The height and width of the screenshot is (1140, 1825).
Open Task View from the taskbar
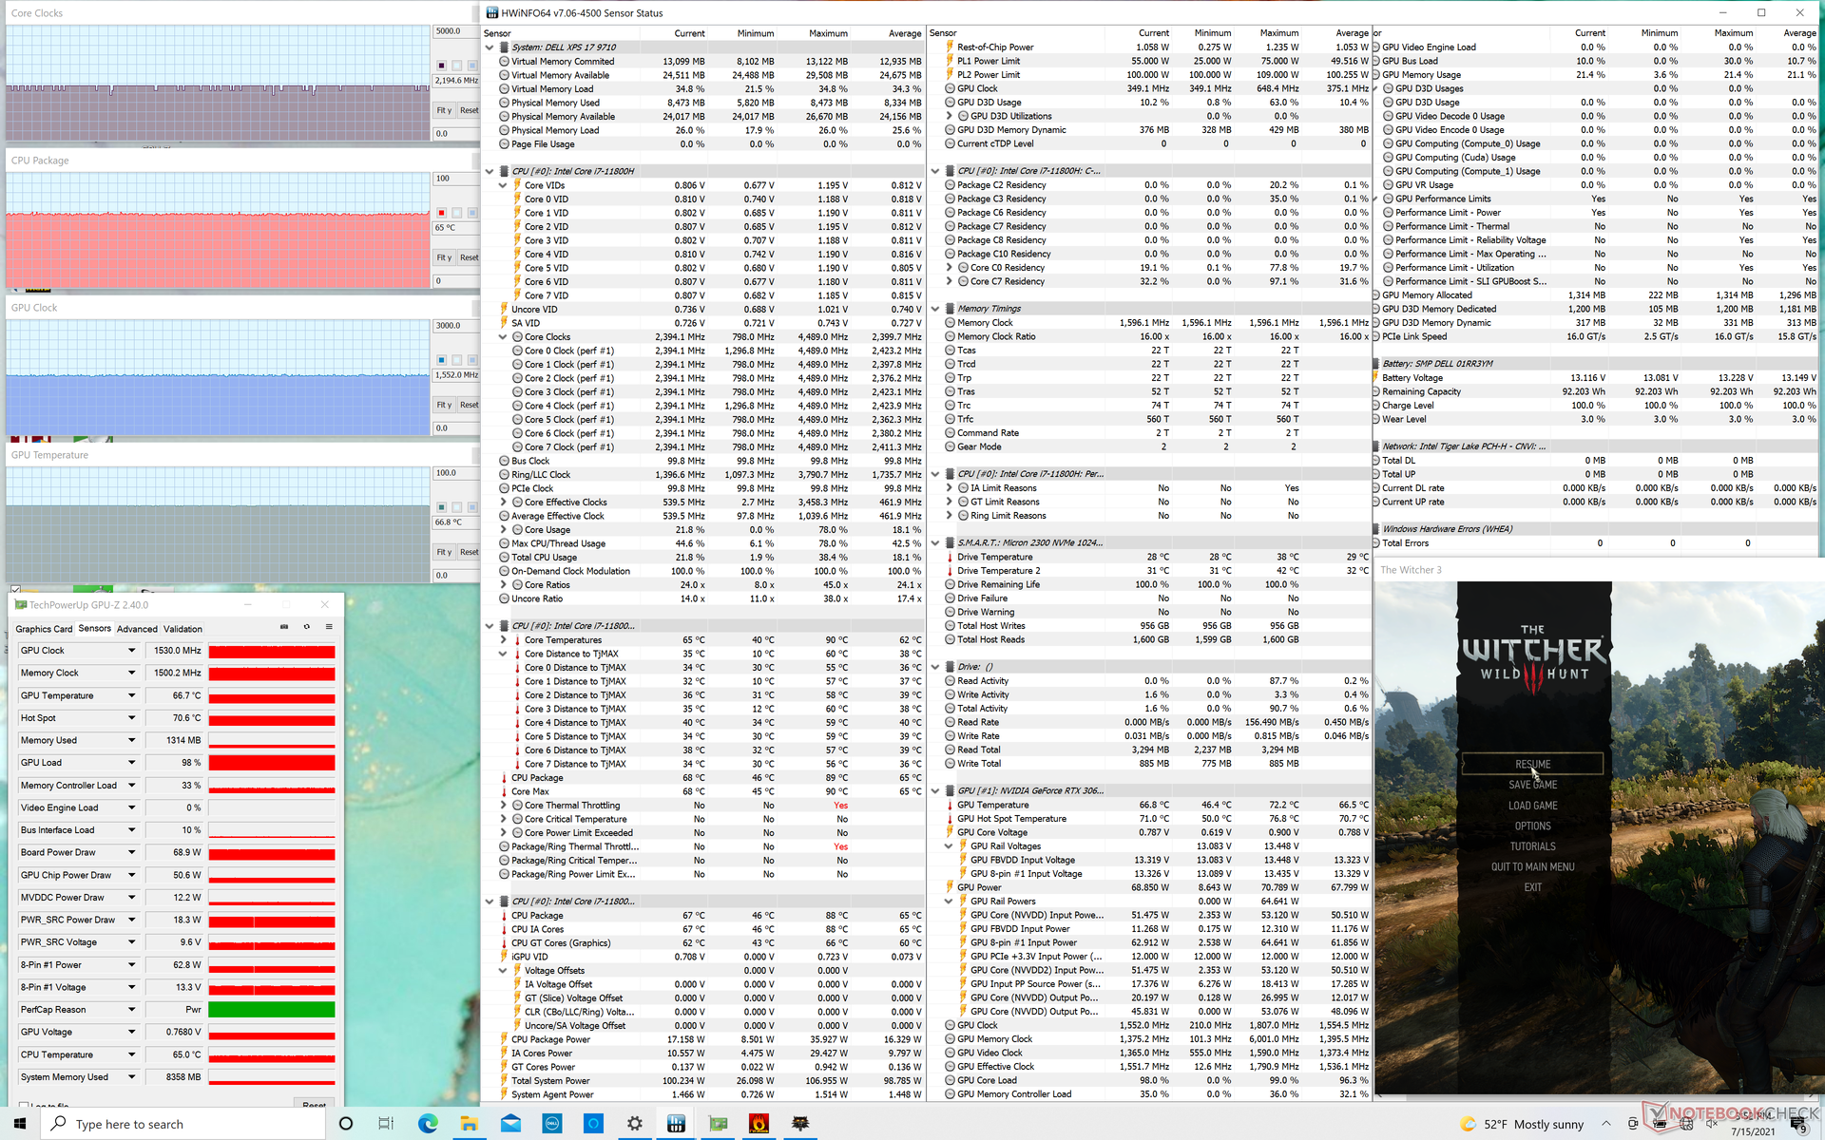click(386, 1124)
